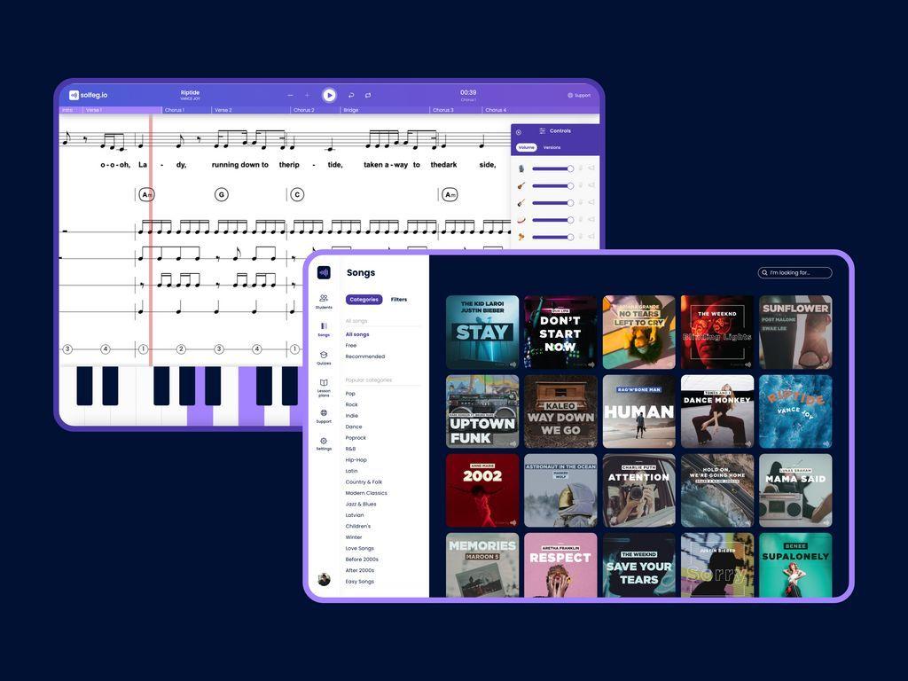Image resolution: width=908 pixels, height=681 pixels.
Task: Open the Riptide Vance Joy song card
Action: pos(795,411)
